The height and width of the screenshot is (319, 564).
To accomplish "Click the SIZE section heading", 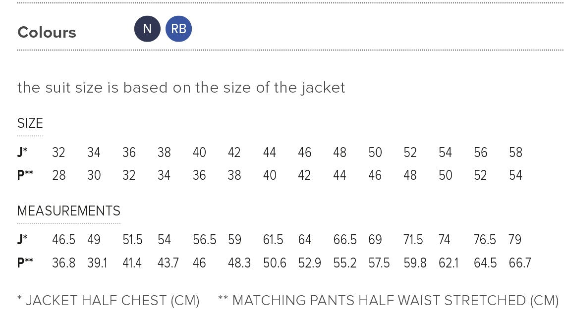I will [30, 123].
